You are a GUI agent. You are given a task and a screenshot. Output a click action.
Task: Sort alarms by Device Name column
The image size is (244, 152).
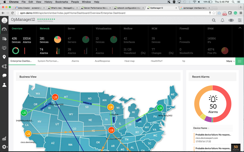201,128
